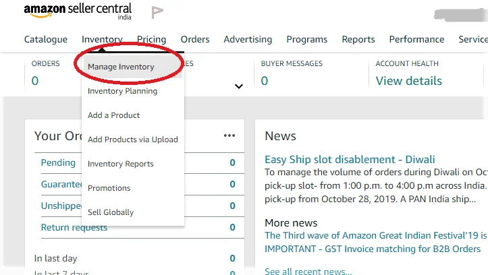This screenshot has width=488, height=275.
Task: Open the three-dot menu on Your Orders
Action: [229, 135]
